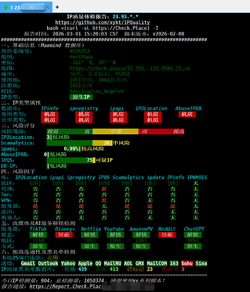250x292 pixels.
Task: Click the Sina mail badge
Action: click(x=201, y=263)
